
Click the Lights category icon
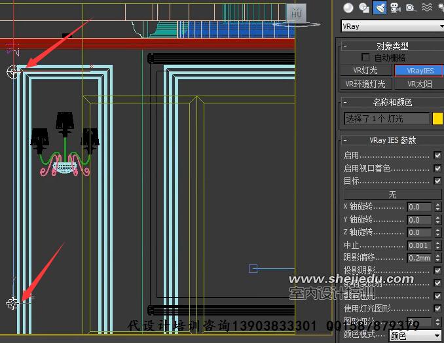coord(379,8)
